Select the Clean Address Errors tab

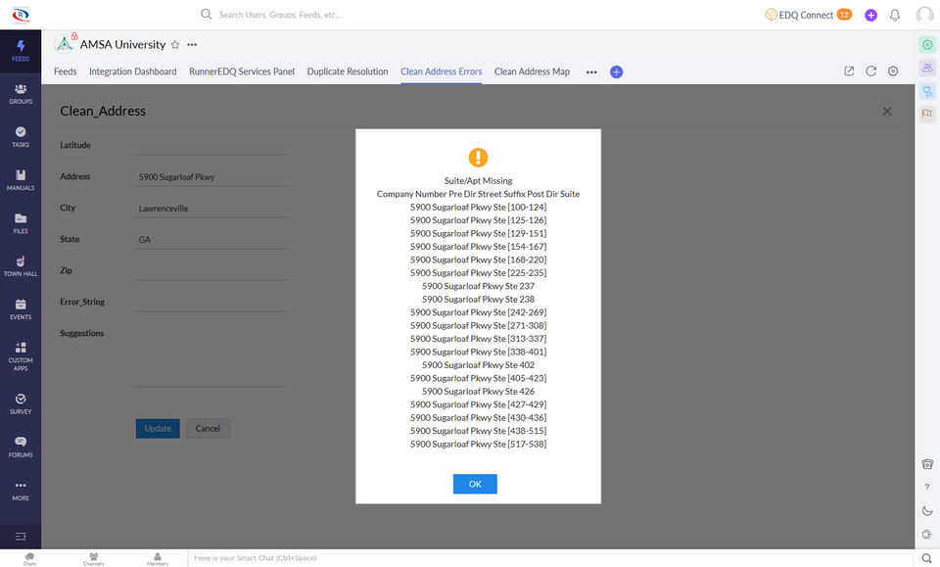click(x=442, y=71)
